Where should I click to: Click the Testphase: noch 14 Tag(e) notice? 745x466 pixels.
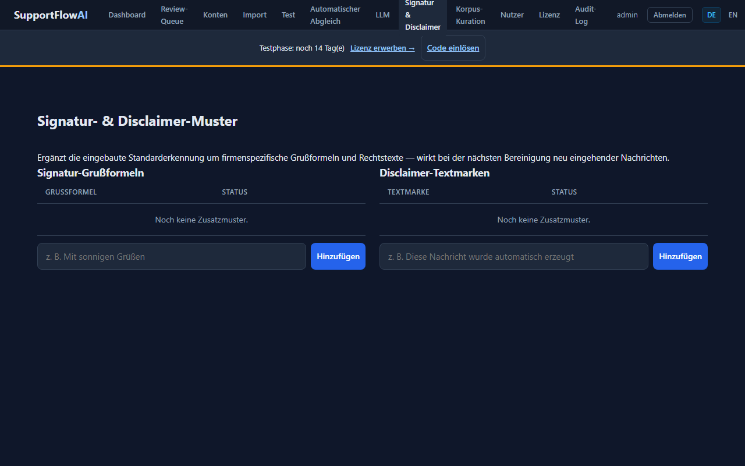[302, 48]
